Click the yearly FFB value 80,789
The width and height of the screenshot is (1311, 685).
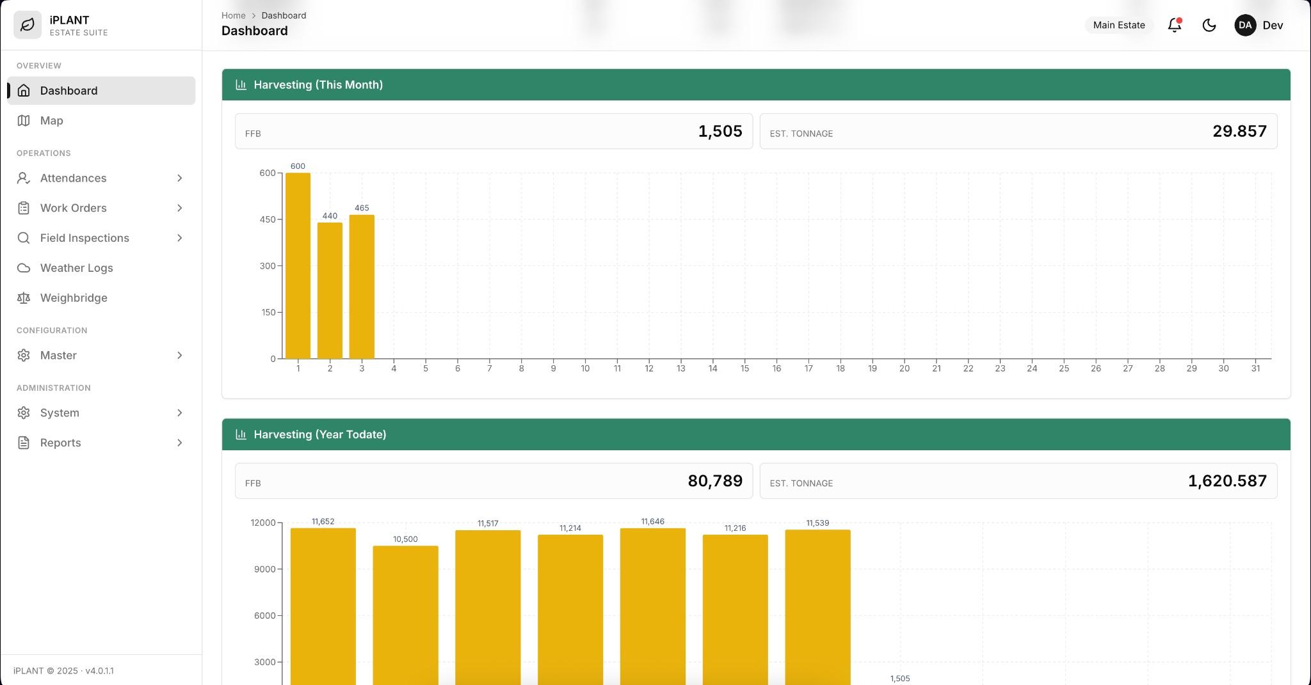click(x=715, y=481)
